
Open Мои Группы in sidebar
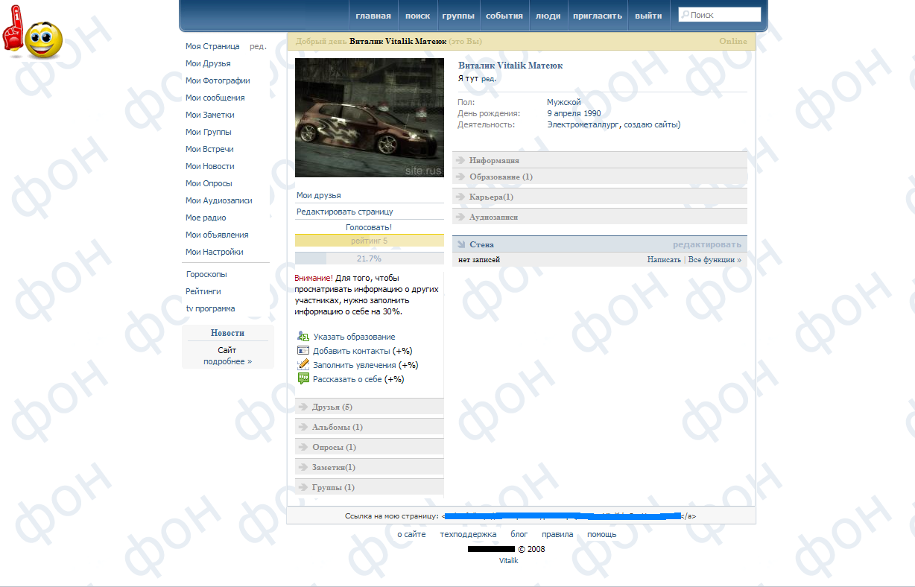(x=209, y=132)
